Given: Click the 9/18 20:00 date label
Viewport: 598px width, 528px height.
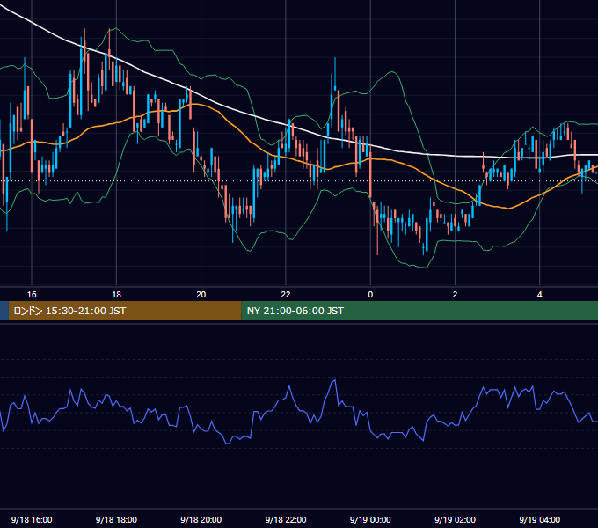Looking at the screenshot, I should click(x=201, y=519).
